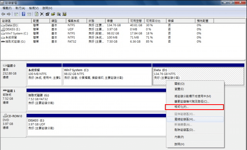Click the Disk Management title bar icon
This screenshot has height=150, width=247.
2,3
